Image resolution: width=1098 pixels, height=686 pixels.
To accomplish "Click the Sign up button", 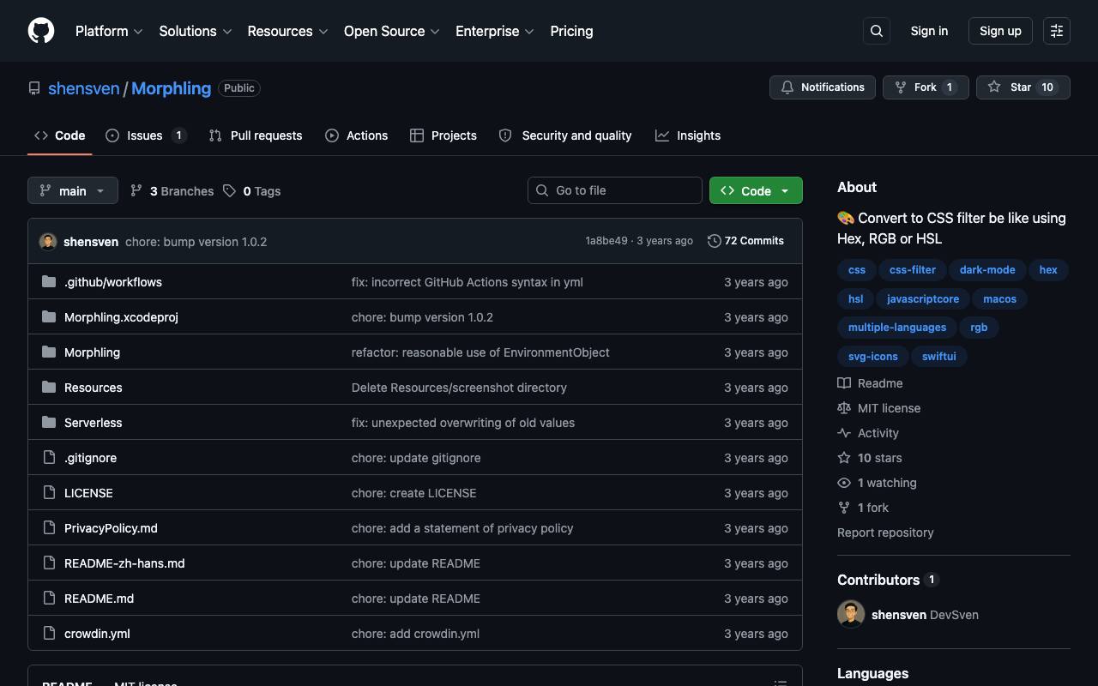I will 1000,31.
